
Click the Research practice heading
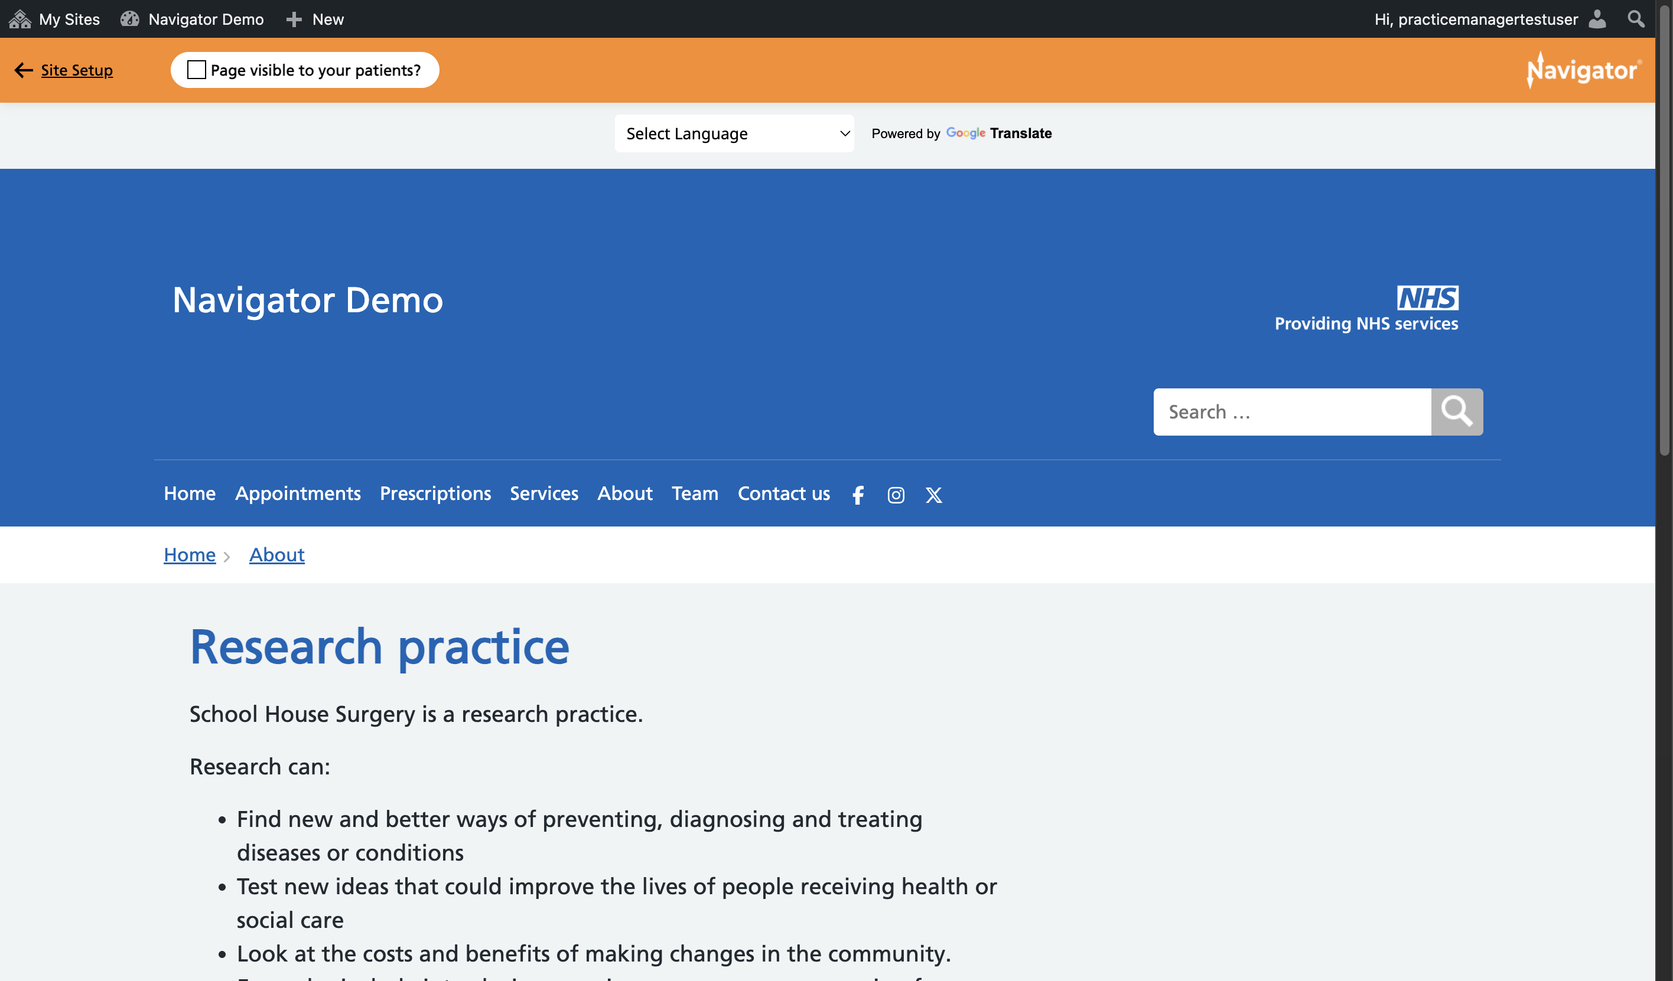tap(380, 647)
